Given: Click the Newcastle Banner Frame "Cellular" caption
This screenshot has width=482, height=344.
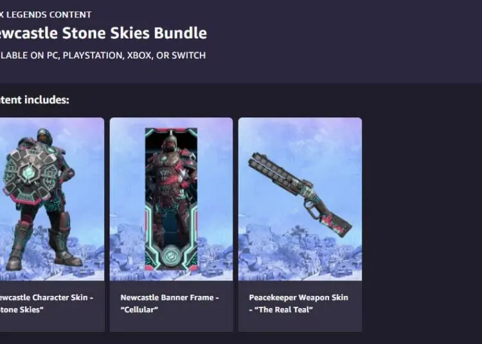Looking at the screenshot, I should pyautogui.click(x=170, y=304).
